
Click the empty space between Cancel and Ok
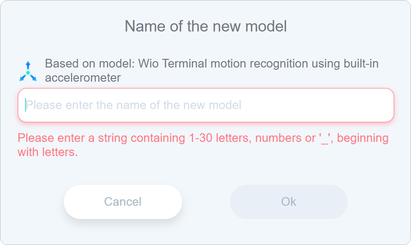[x=206, y=202]
